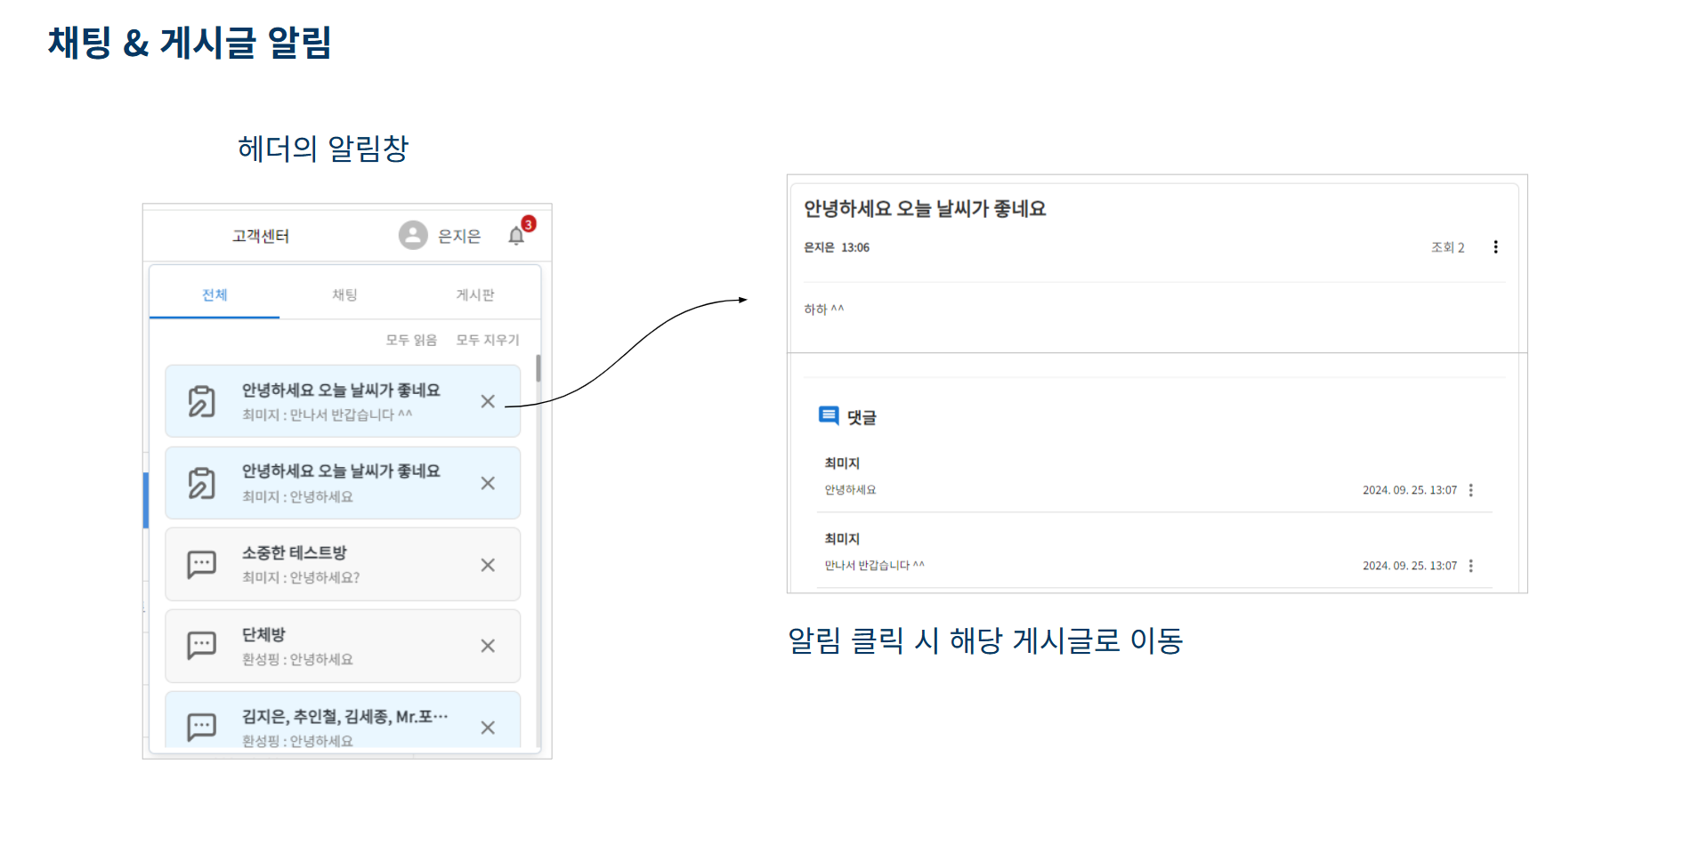The width and height of the screenshot is (1708, 845).
Task: Click the board post icon of the first notification
Action: 202,401
